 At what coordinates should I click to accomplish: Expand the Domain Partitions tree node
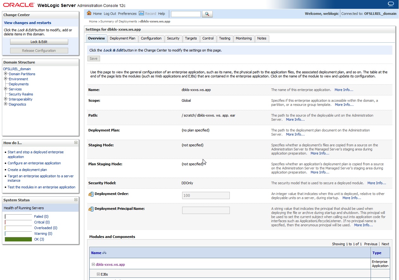click(x=6, y=74)
